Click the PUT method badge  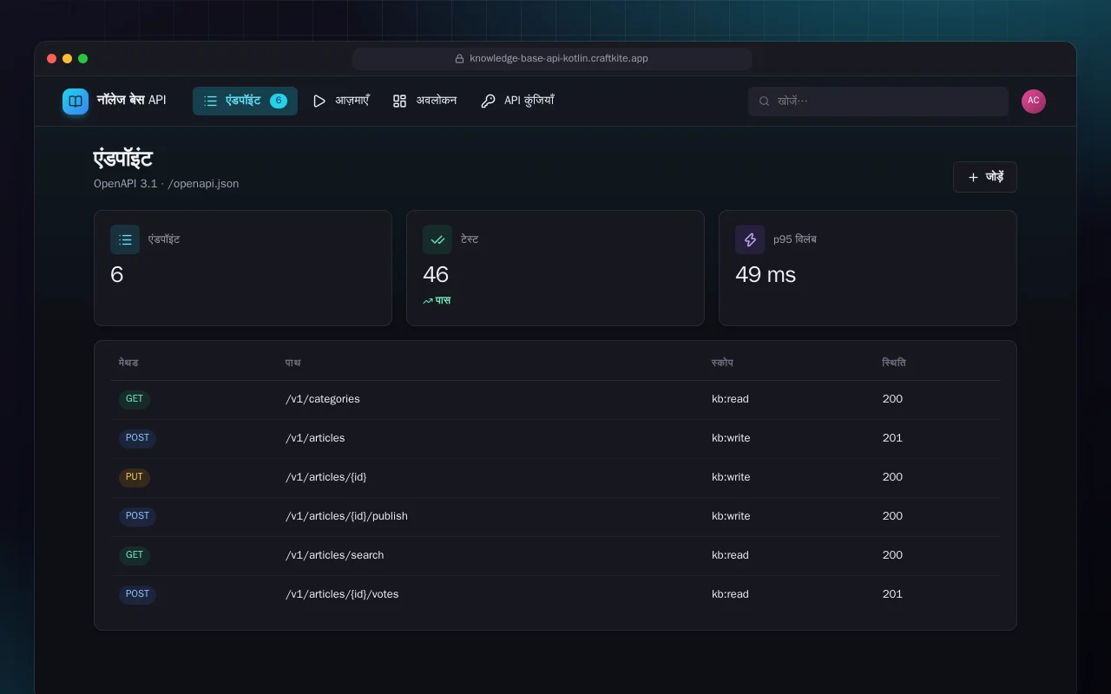135,477
